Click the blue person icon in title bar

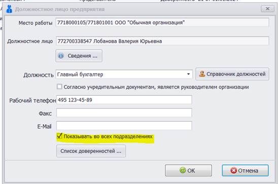pos(9,9)
